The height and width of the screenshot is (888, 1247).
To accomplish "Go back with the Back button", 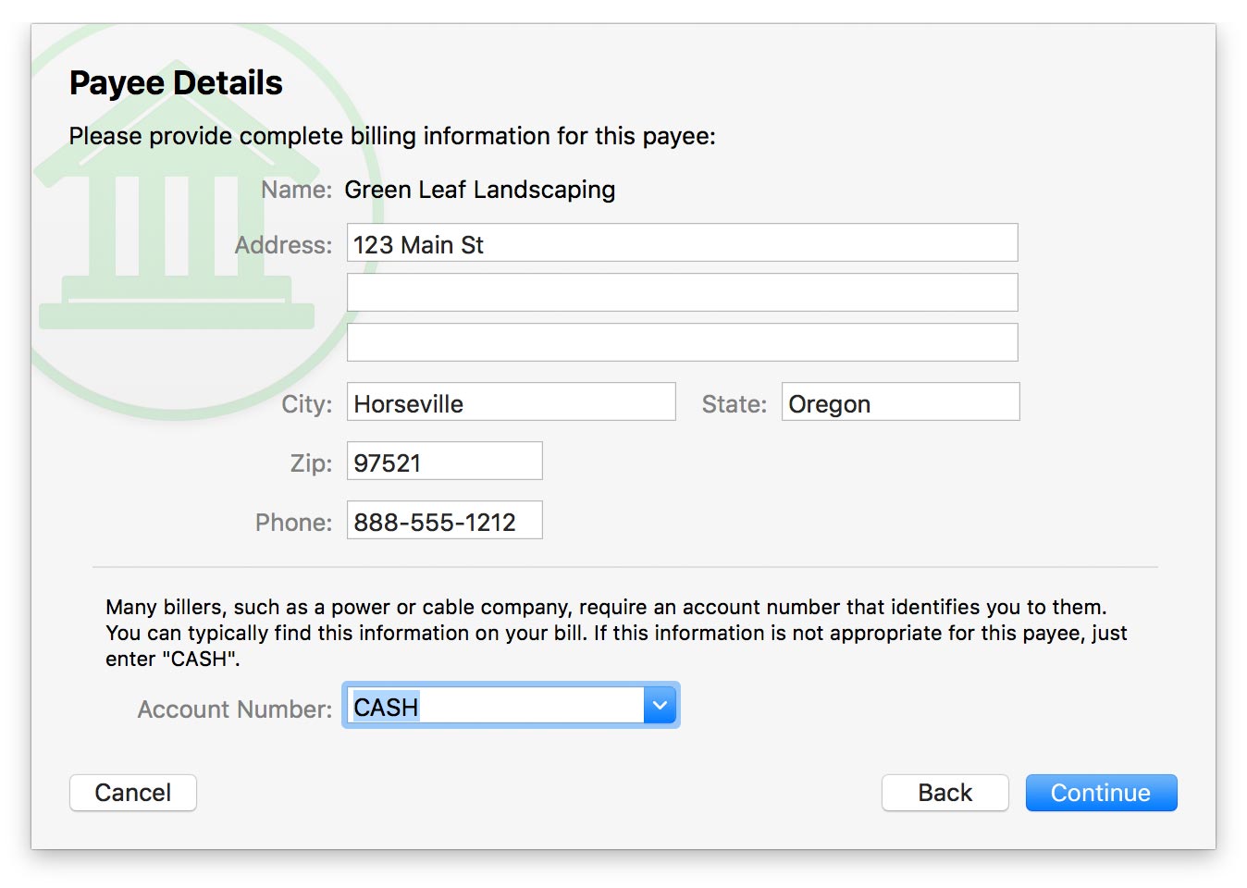I will (x=945, y=793).
